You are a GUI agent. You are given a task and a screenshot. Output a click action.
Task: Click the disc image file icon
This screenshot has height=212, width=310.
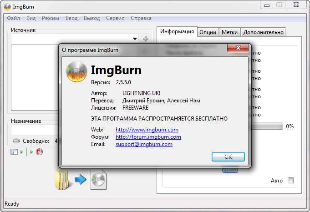(98, 179)
